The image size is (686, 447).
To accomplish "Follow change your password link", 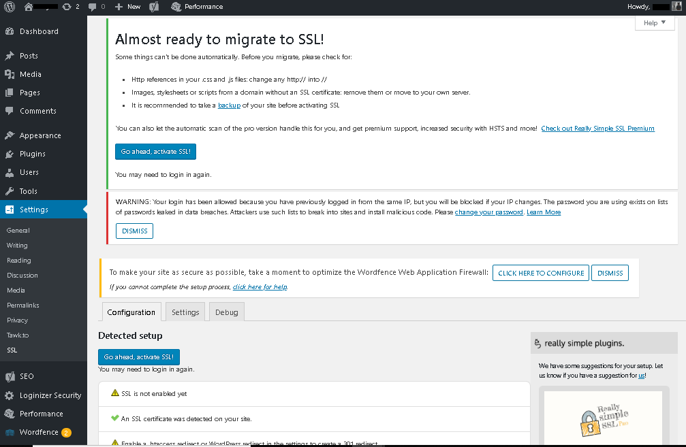I will pyautogui.click(x=488, y=212).
